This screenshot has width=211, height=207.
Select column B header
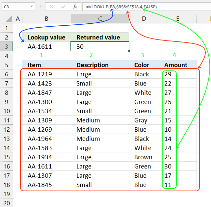point(46,19)
